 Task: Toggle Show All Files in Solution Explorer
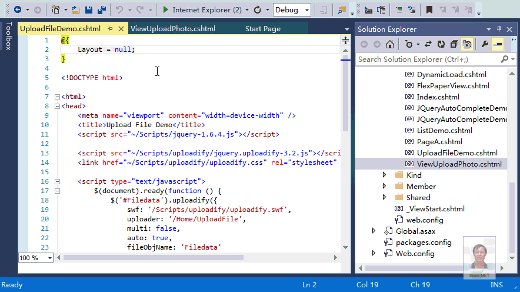click(x=467, y=44)
